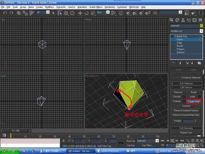
Task: Toggle the 3D Snaps magnet
Action: click(x=128, y=13)
